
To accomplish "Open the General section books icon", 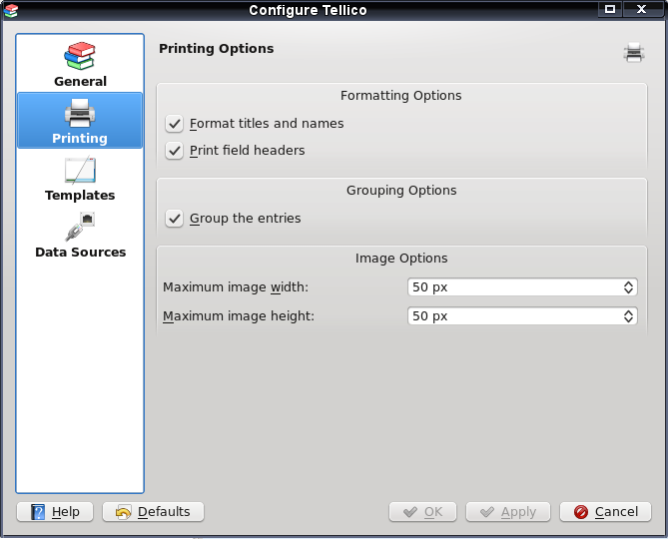I will point(80,56).
